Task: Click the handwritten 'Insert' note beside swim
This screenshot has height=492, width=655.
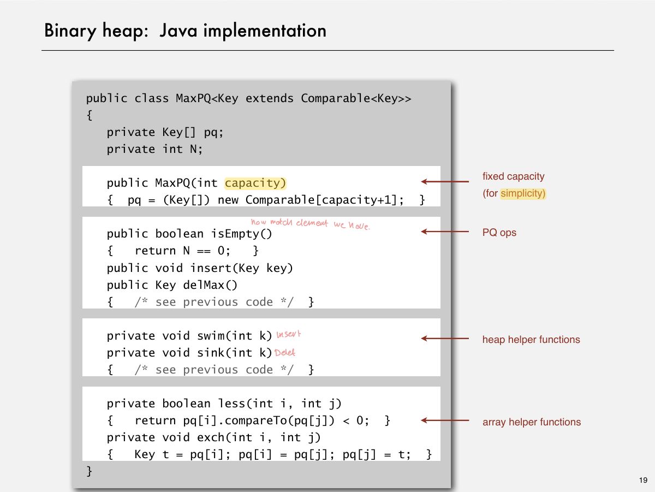Action: (x=289, y=334)
